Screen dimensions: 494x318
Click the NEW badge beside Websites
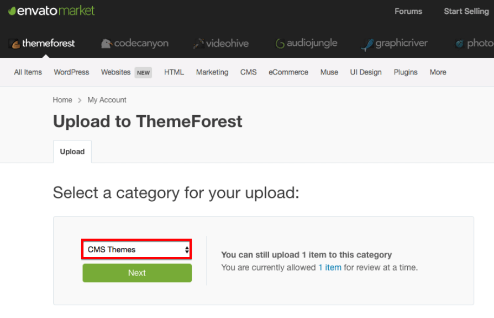click(x=143, y=73)
